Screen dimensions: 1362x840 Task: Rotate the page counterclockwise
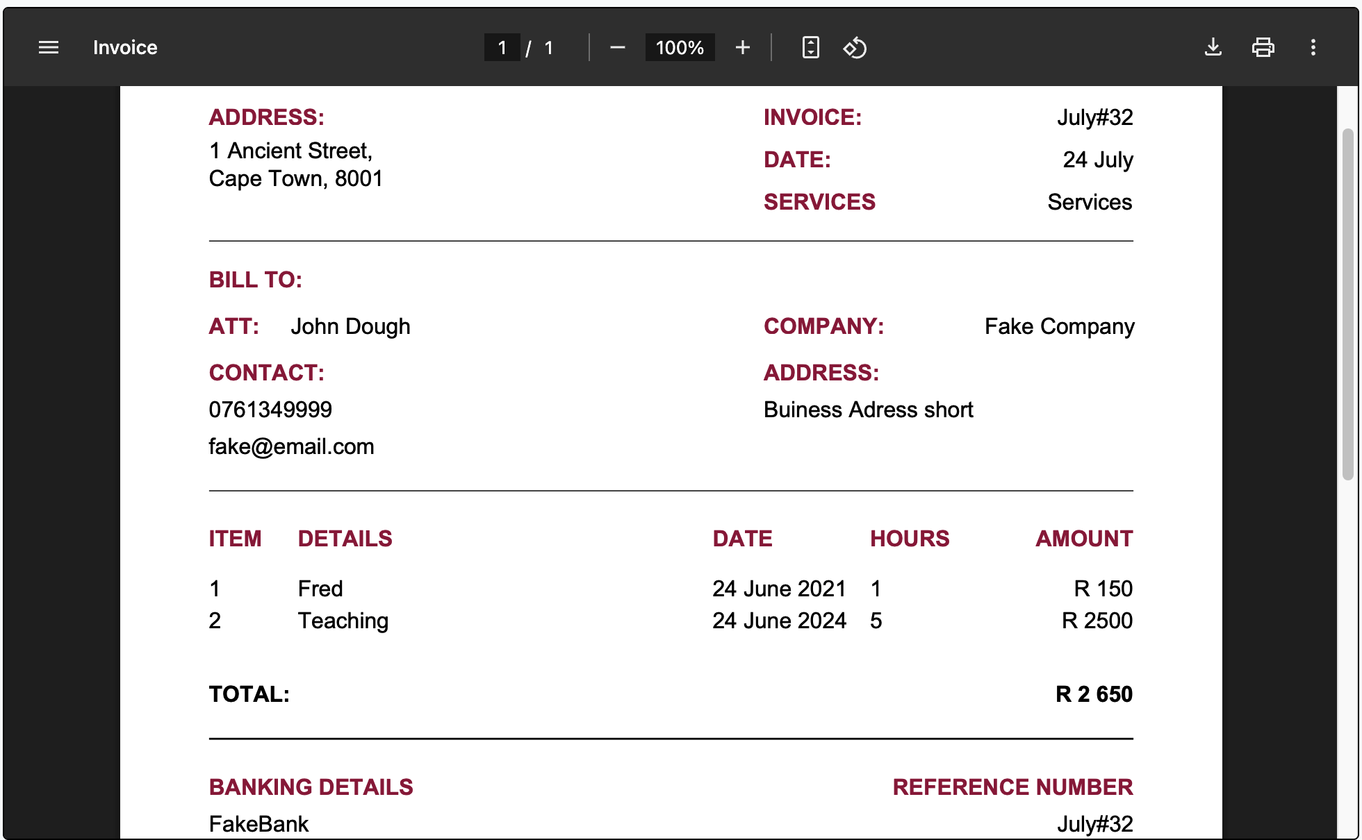[855, 47]
